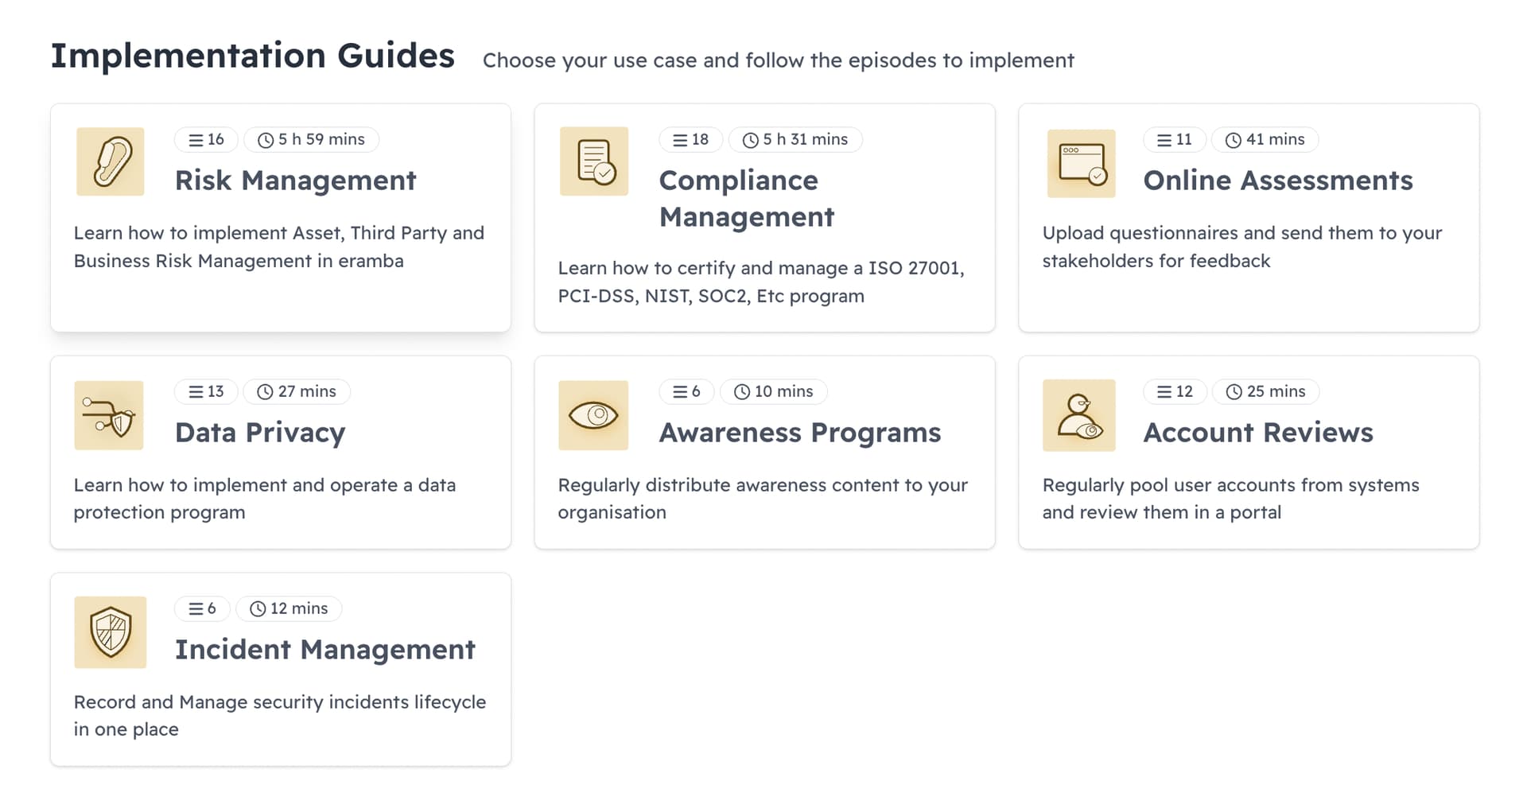Select the Data Privacy guide heading

(260, 433)
